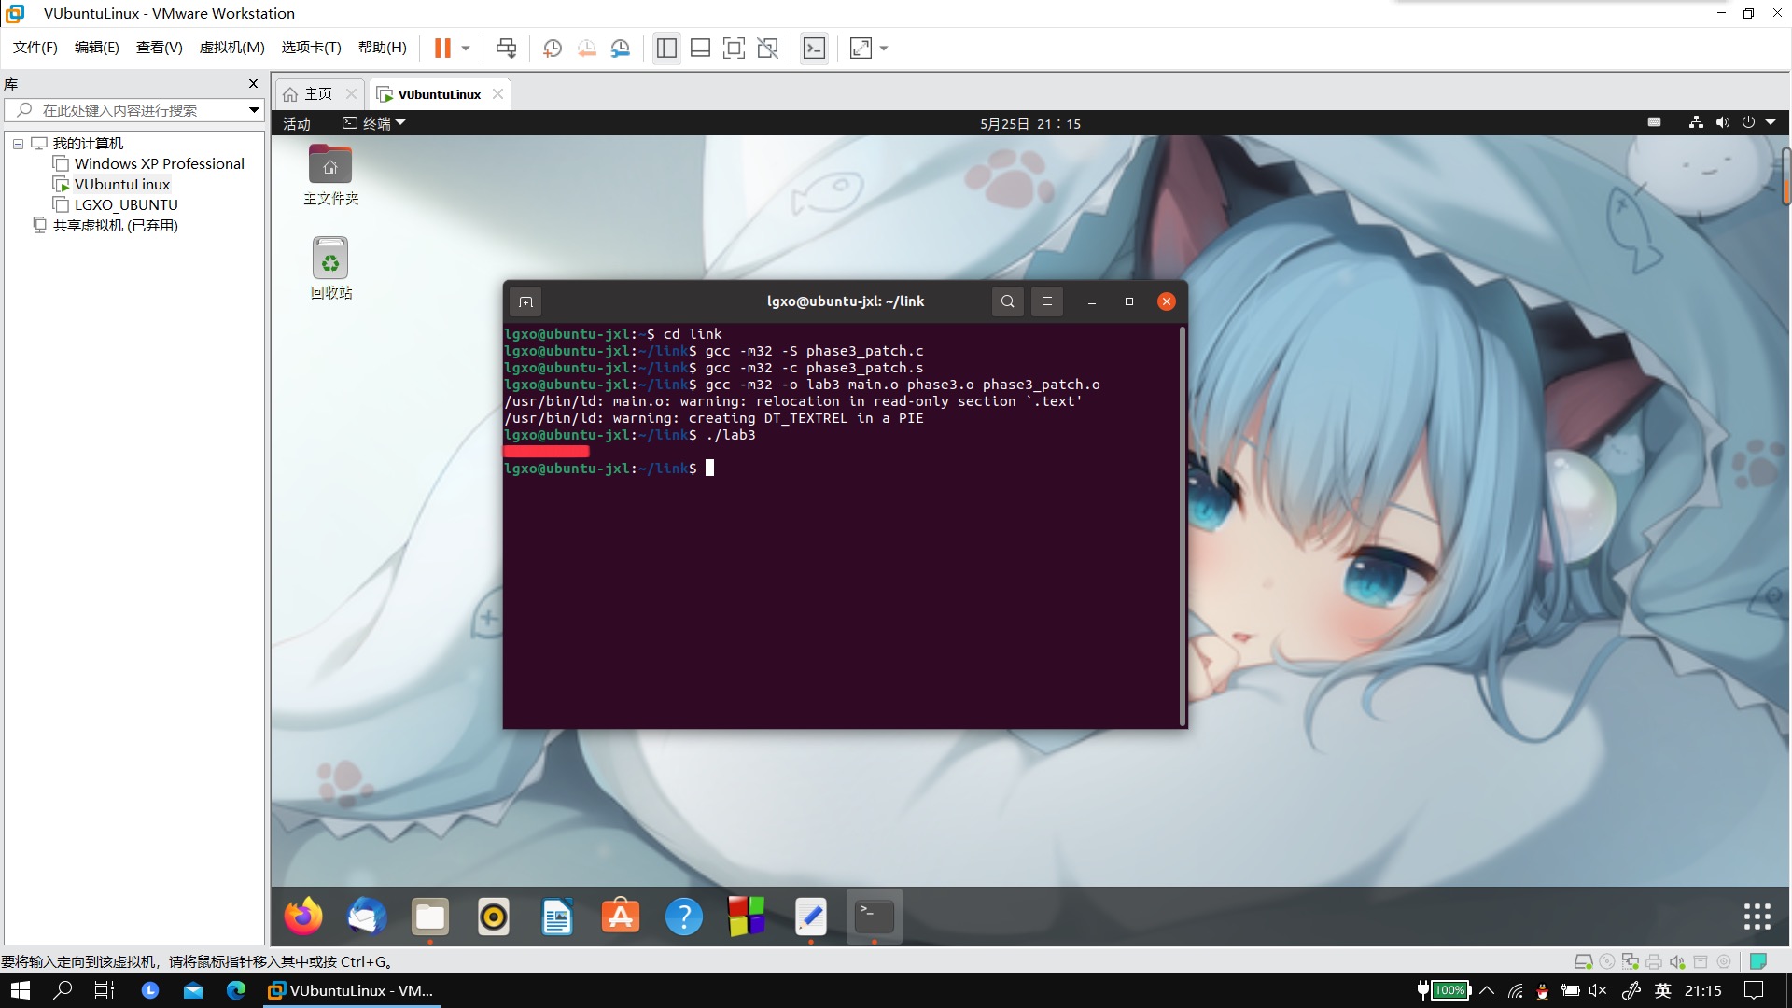Open the 文件(F) menu
The height and width of the screenshot is (1008, 1792).
tap(35, 48)
